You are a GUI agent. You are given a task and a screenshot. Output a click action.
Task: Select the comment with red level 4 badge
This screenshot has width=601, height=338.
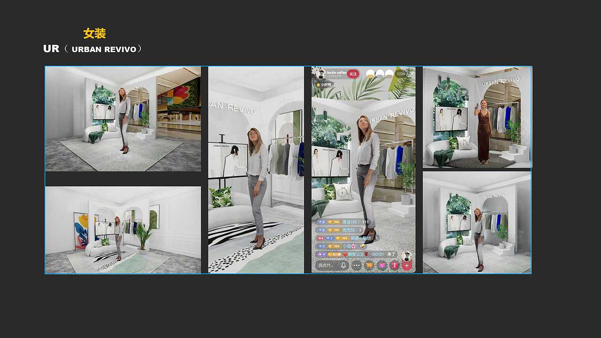(347, 238)
